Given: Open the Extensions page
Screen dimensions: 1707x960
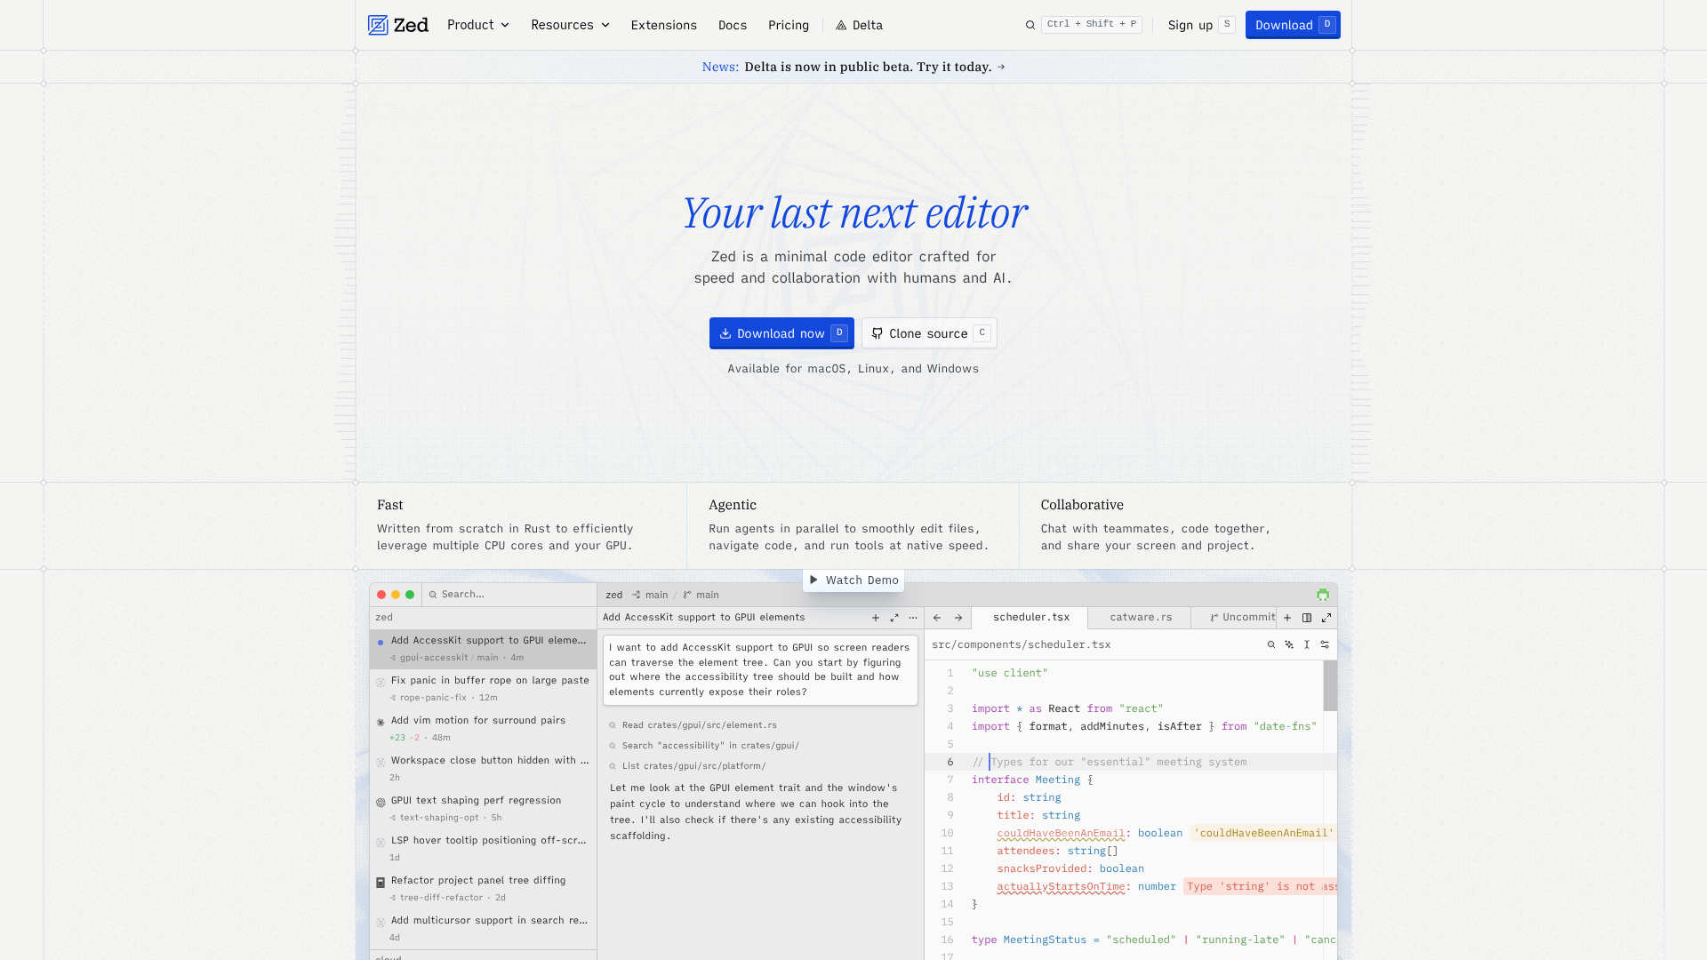Looking at the screenshot, I should pos(664,25).
